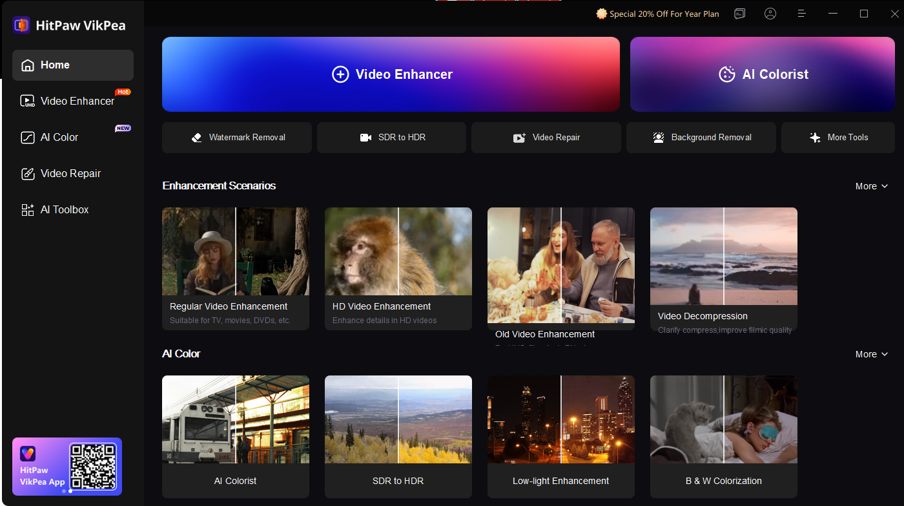The width and height of the screenshot is (904, 506).
Task: Open the SDR to HDR quick tool
Action: [391, 138]
